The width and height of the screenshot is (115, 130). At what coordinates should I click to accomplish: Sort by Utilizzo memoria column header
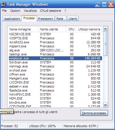(89, 29)
